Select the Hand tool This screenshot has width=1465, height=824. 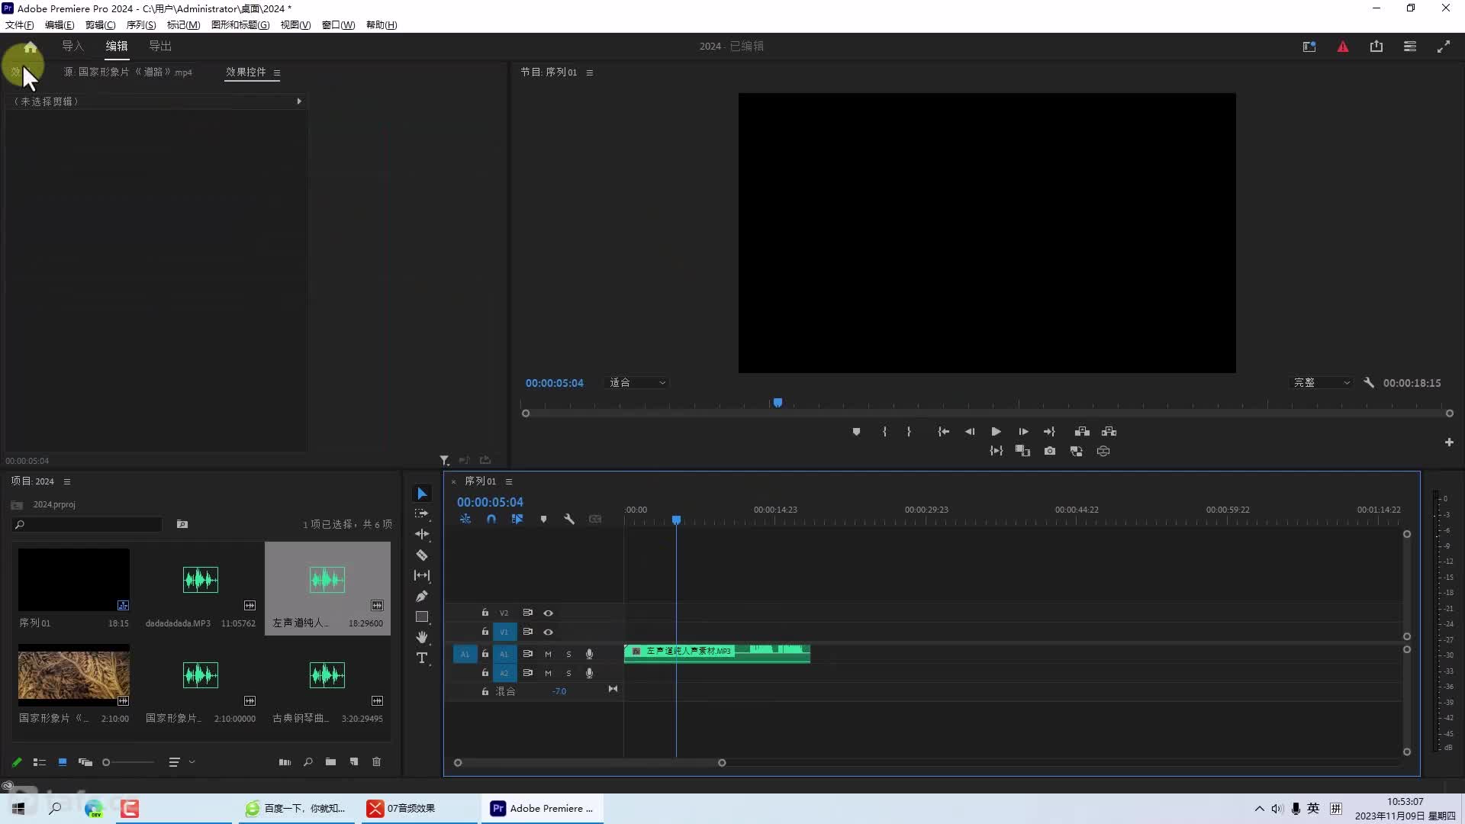pyautogui.click(x=422, y=637)
